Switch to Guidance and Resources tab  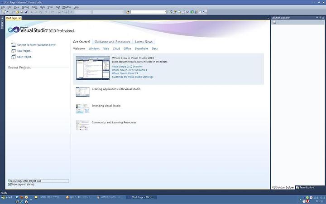(x=112, y=42)
